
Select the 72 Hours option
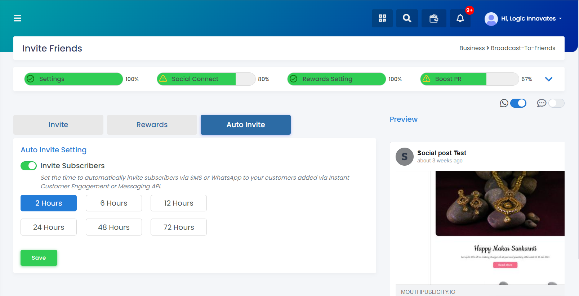[x=179, y=227]
